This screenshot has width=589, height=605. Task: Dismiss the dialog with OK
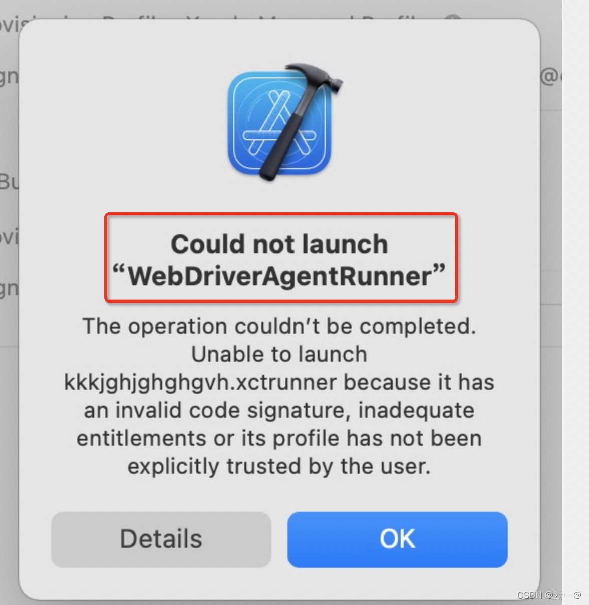point(397,539)
